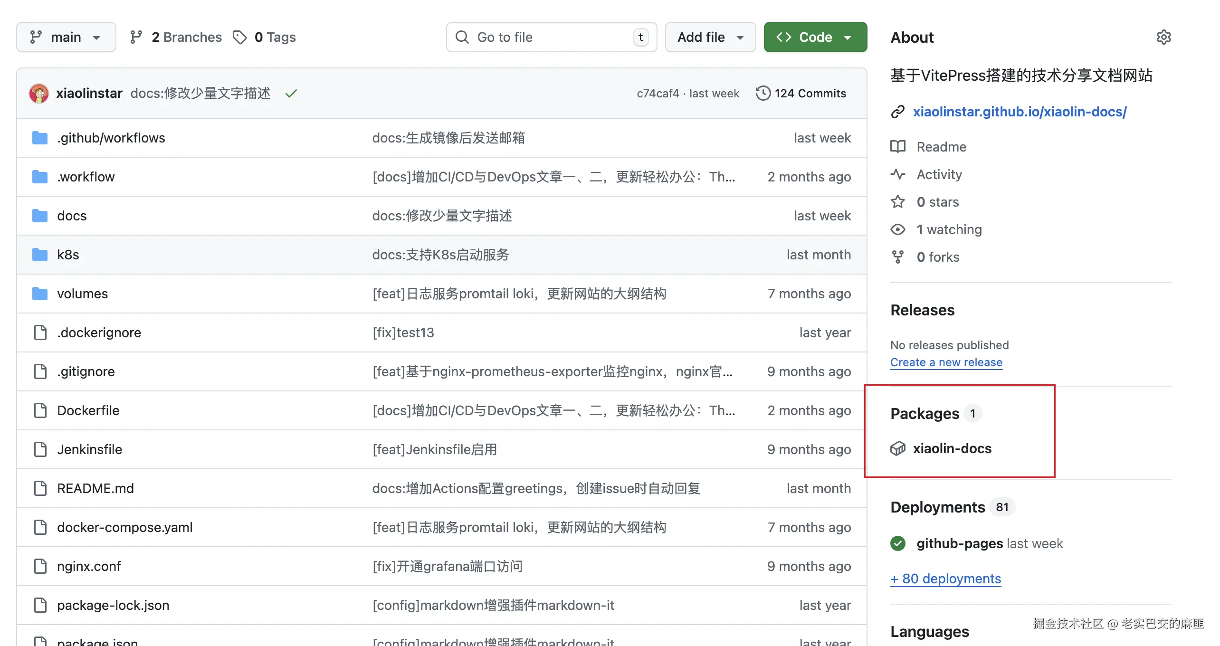Expand the Add file dropdown
Image resolution: width=1220 pixels, height=646 pixels.
point(710,38)
